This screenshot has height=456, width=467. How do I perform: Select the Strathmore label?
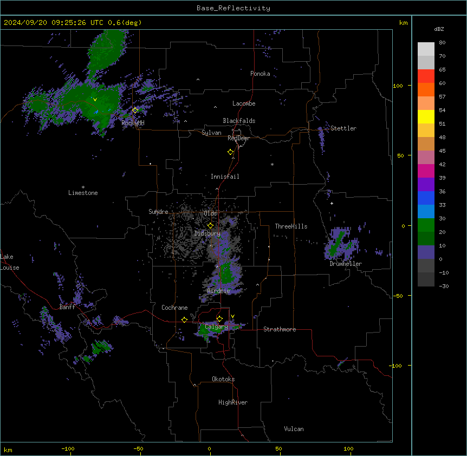click(x=280, y=329)
